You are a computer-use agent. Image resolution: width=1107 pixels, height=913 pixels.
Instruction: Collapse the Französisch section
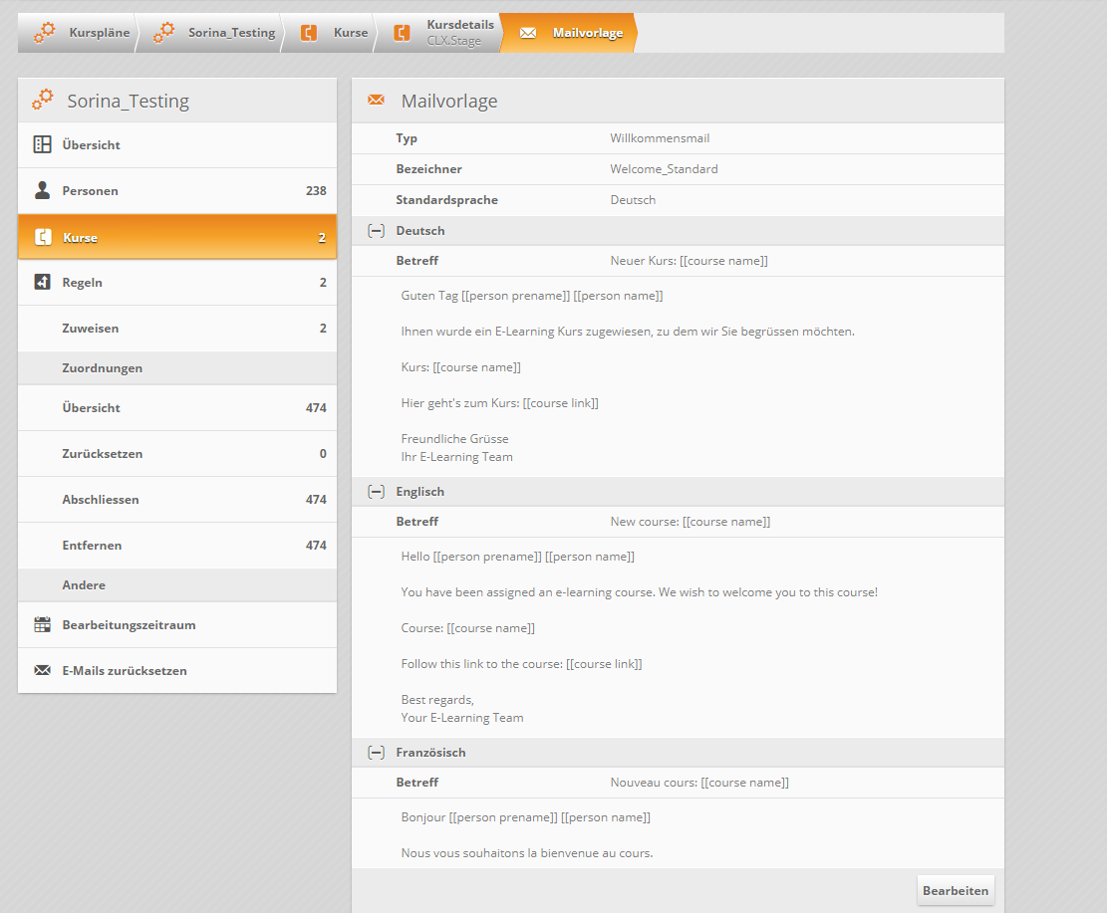point(376,753)
